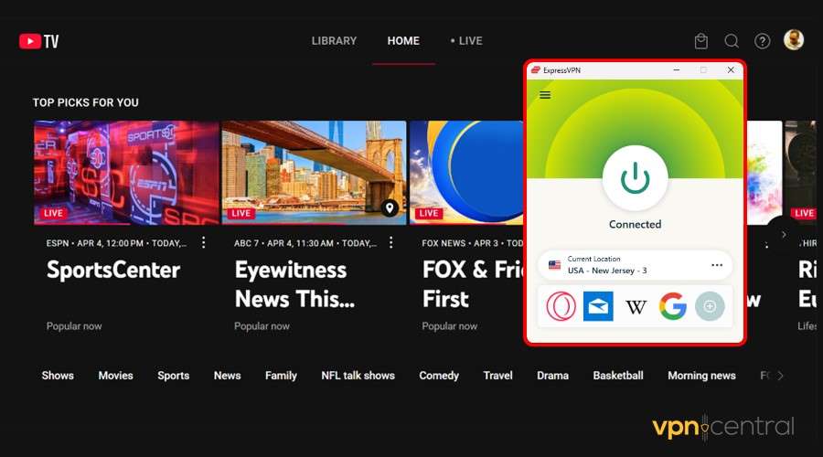Viewport: 823px width, 457px height.
Task: Open more options for Eyewitness News
Action: (391, 242)
